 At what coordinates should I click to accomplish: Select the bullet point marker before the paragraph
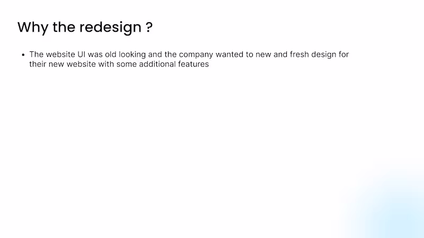coord(23,54)
